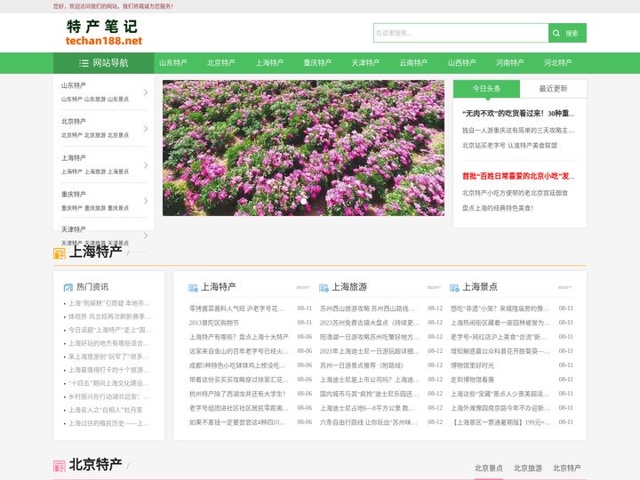
Task: Click the pink 北京特产 section icon
Action: click(60, 466)
